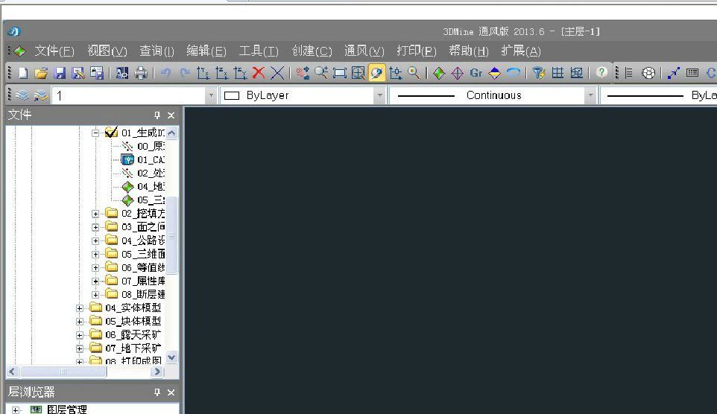The width and height of the screenshot is (717, 414).
Task: Open the 帮助(H) menu
Action: 469,51
